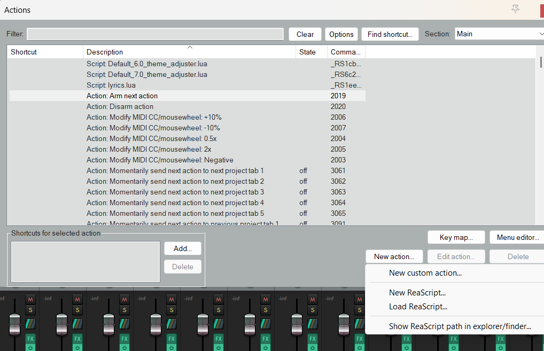The width and height of the screenshot is (544, 351).
Task: Mute the leftmost mixer track
Action: (30, 299)
